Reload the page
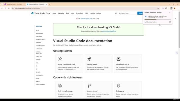Viewport: 180px width, 101px height. [9, 8]
